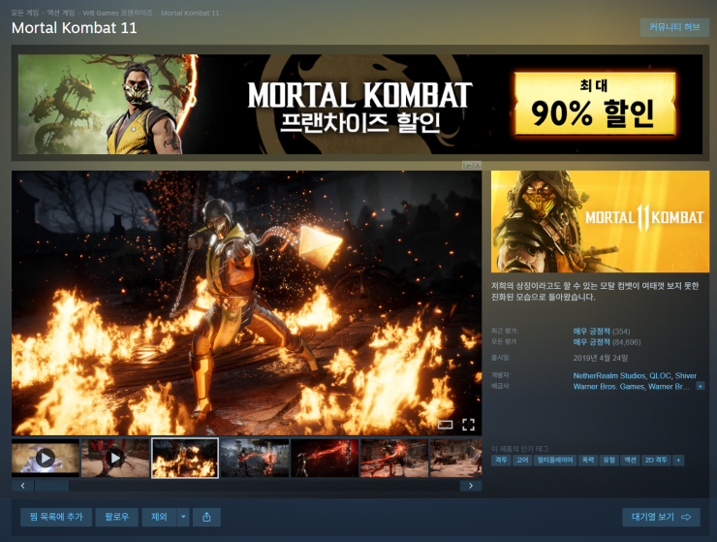The height and width of the screenshot is (542, 717).
Task: Open the Warner Bros. Games publisher link
Action: pos(608,386)
